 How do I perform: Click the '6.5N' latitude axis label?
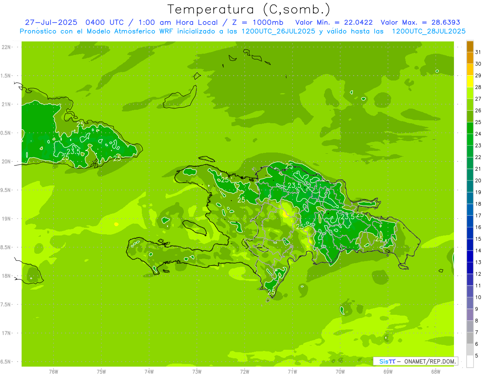tap(6, 362)
